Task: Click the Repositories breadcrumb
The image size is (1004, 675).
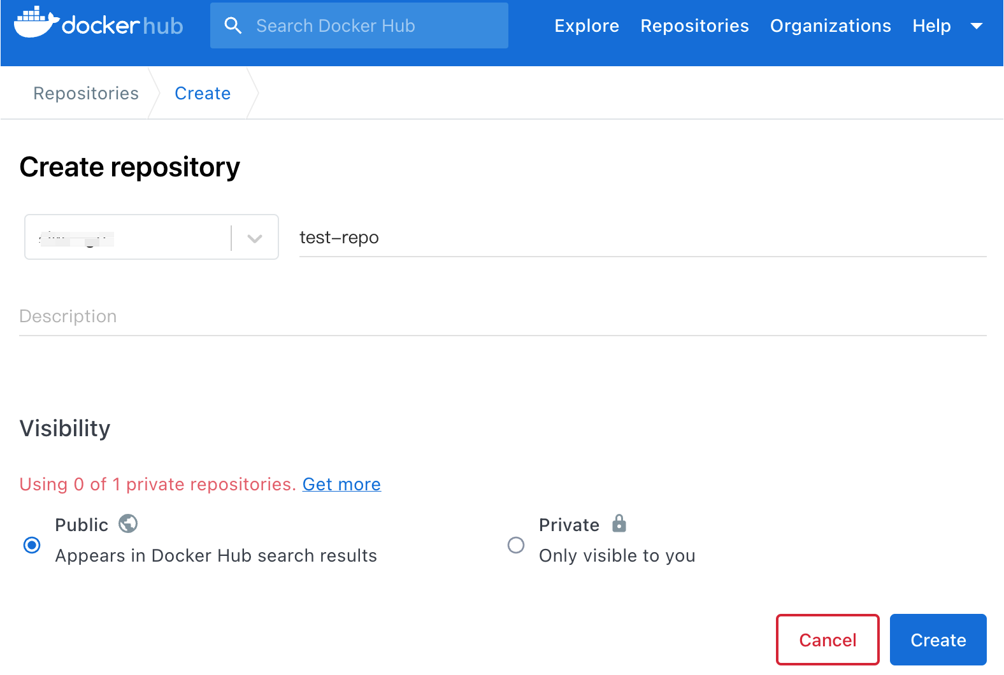Action: [x=86, y=93]
